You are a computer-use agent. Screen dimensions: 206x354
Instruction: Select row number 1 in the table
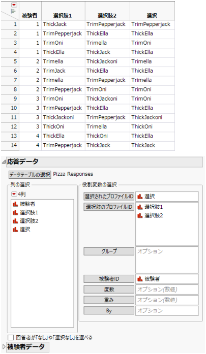(10, 24)
